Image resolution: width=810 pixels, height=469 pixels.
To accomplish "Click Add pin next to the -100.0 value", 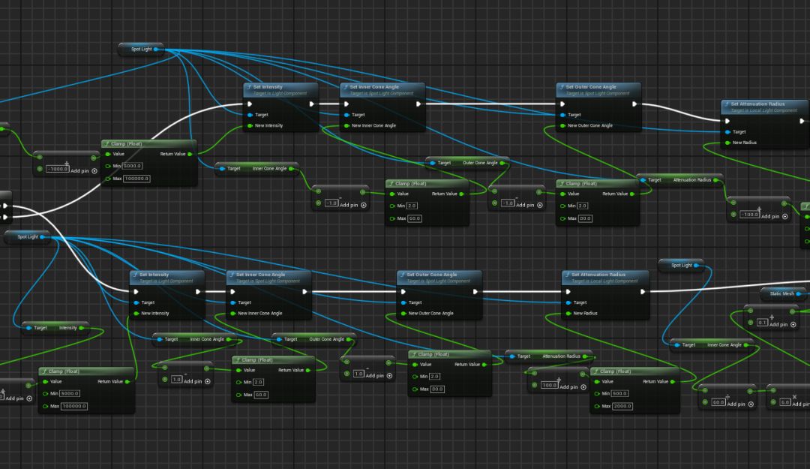I will tap(774, 216).
